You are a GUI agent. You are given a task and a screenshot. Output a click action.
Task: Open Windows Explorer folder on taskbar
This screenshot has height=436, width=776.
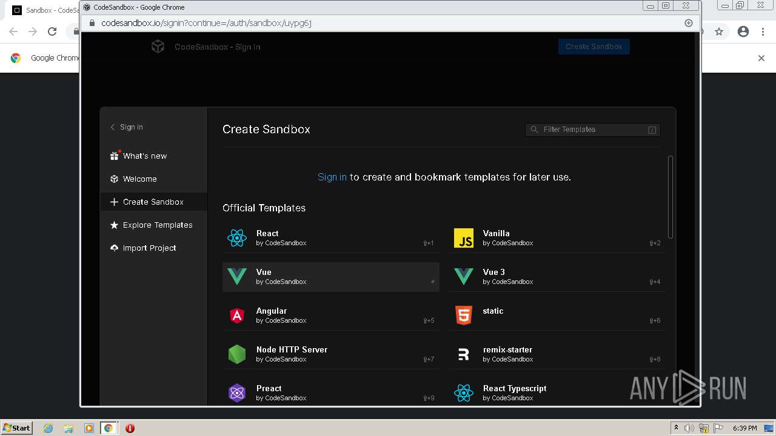(x=69, y=428)
